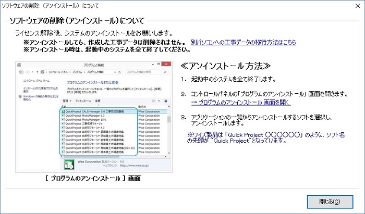
Task: Click the group title ソフトウェアの削除(アンインストール)について
Action: tap(77, 21)
